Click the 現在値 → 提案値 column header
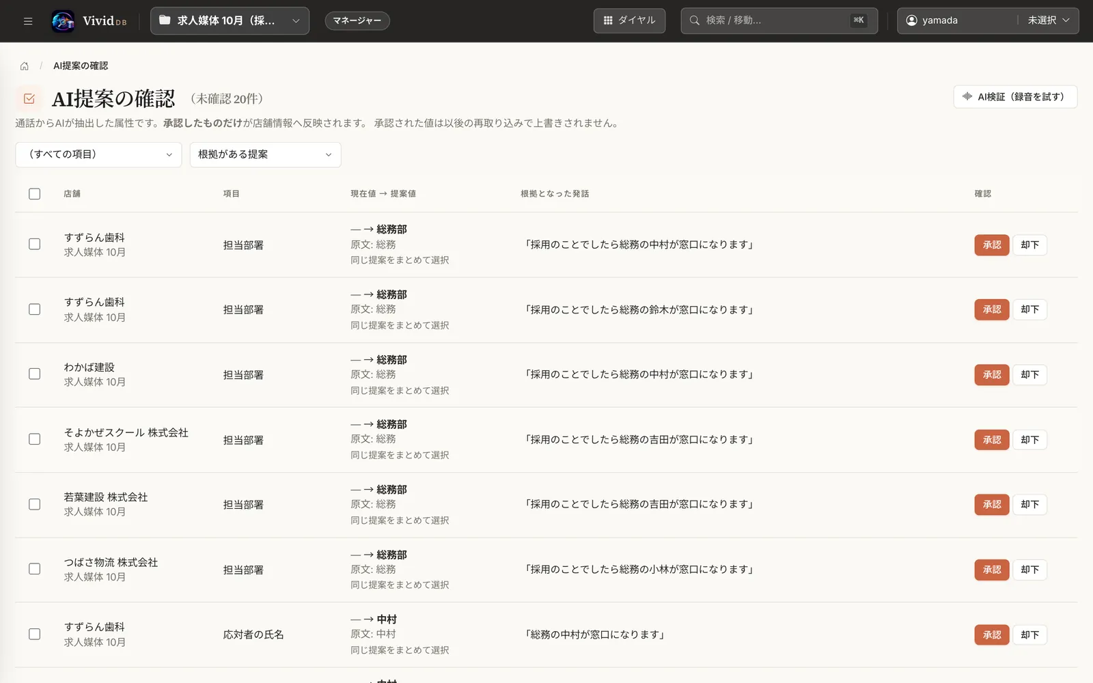The width and height of the screenshot is (1093, 683). click(x=383, y=194)
